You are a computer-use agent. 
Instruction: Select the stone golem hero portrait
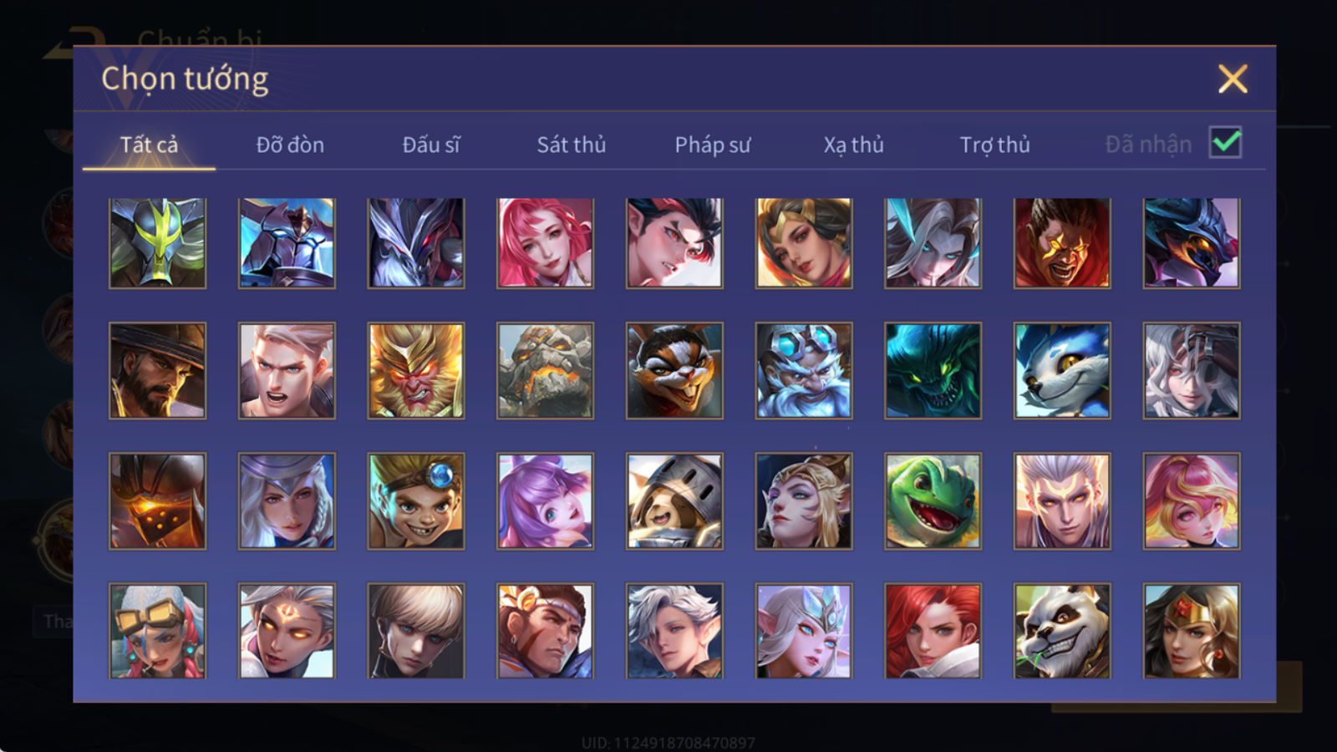(545, 371)
